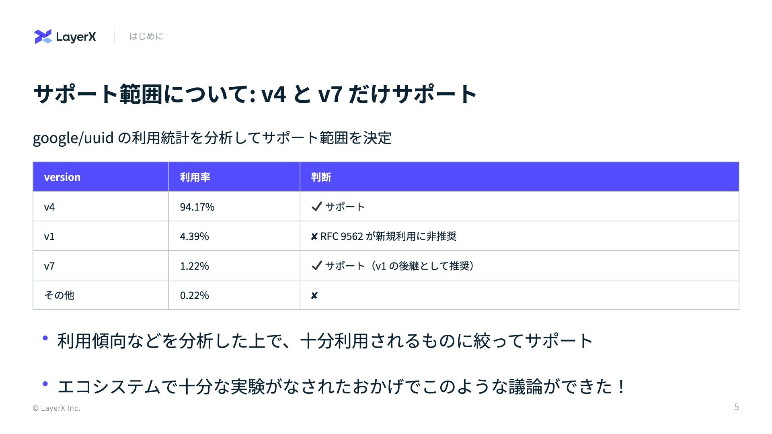772x434 pixels.
Task: Click the checkmark icon in the v4 row
Action: click(x=317, y=207)
